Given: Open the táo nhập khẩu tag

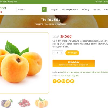Looking at the screenshot, I should pos(74,76).
